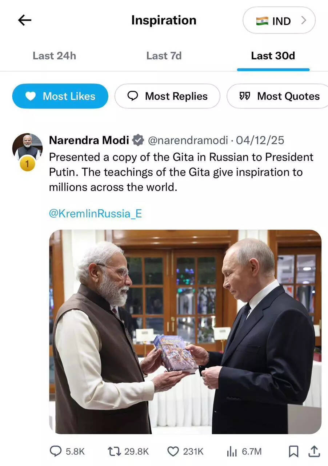View analytics via the bar chart icon
The height and width of the screenshot is (466, 328).
[x=232, y=451]
